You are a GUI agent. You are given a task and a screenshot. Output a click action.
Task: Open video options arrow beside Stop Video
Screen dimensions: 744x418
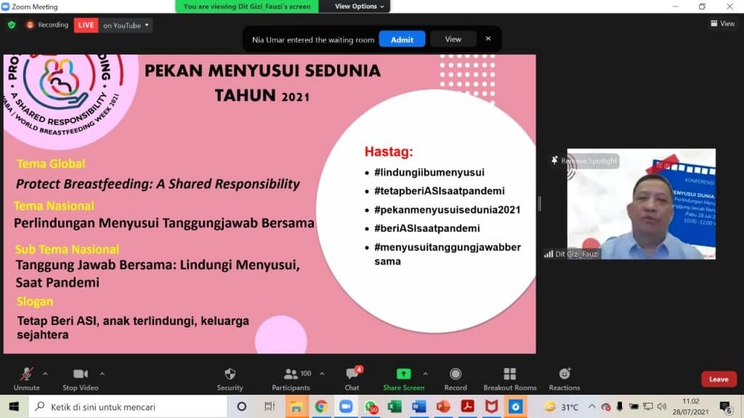point(102,374)
